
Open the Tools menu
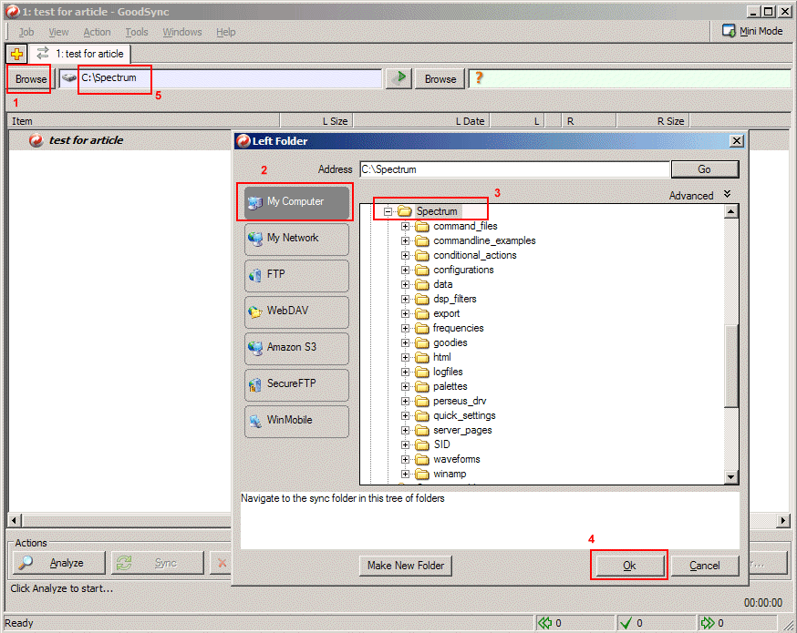pos(137,32)
